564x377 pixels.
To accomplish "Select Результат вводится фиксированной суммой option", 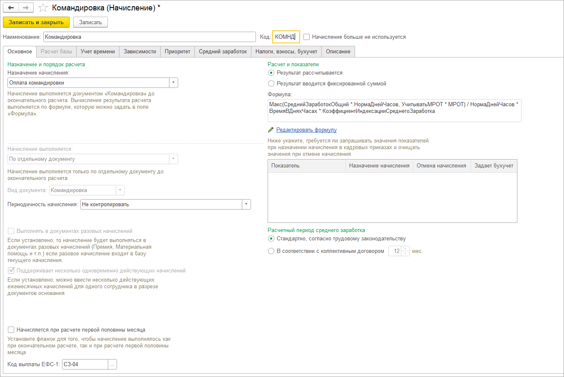I will click(271, 84).
